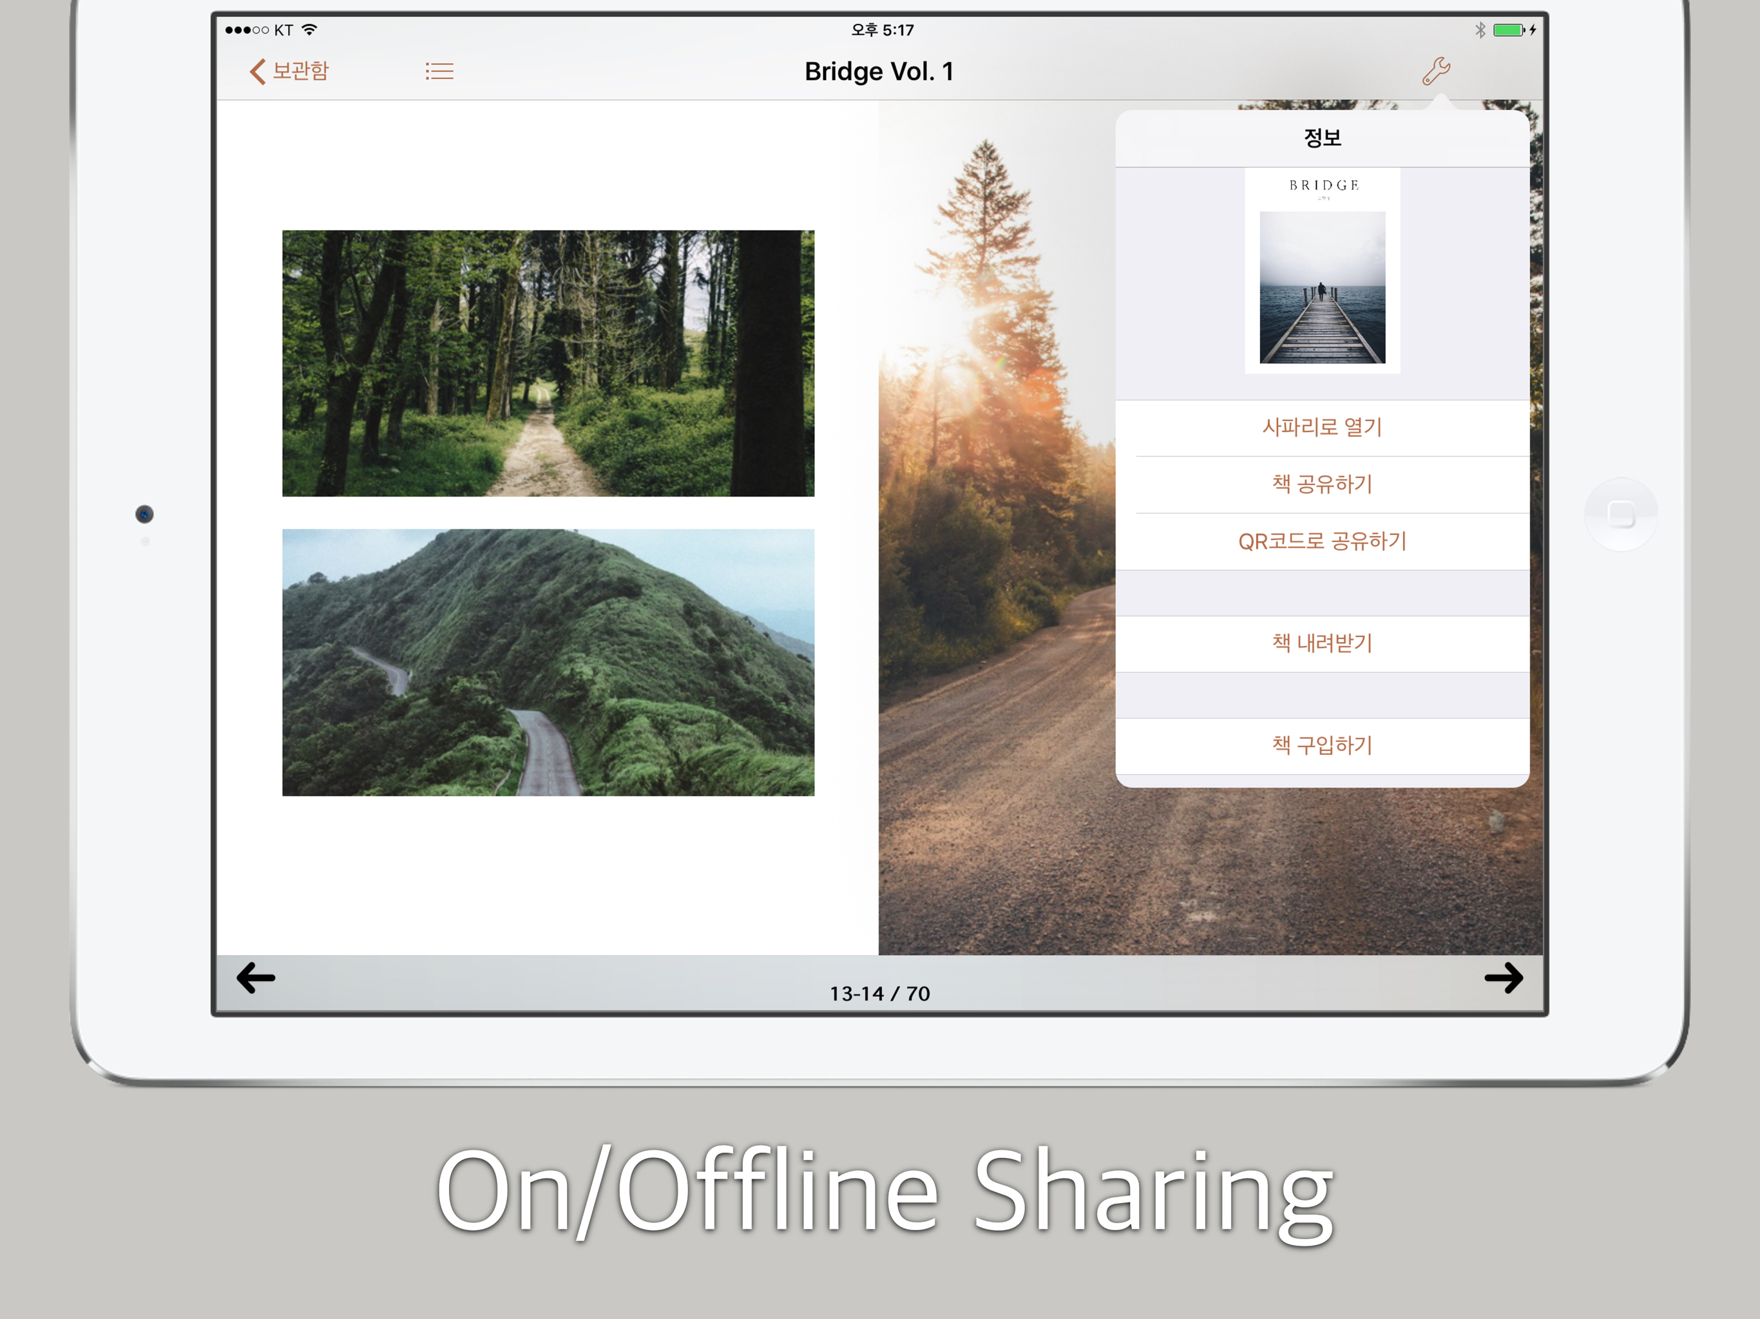This screenshot has height=1319, width=1760.
Task: Advance to the next page with the right arrow
Action: click(1503, 978)
